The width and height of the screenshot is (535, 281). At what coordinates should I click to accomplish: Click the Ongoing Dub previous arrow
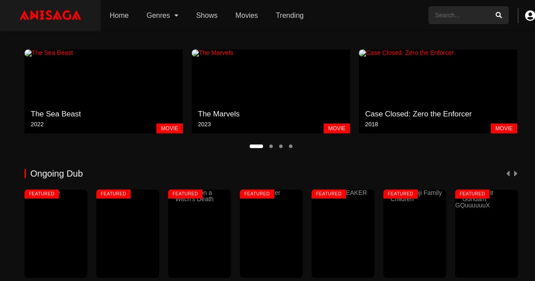pyautogui.click(x=508, y=174)
